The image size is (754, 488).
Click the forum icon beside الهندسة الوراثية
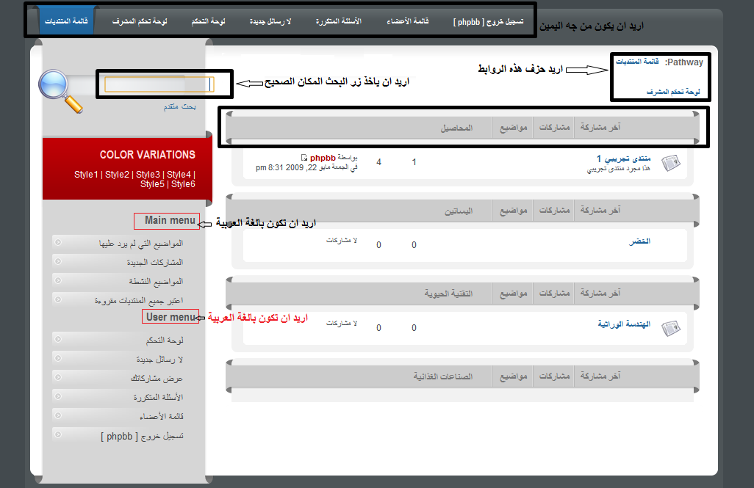(670, 328)
